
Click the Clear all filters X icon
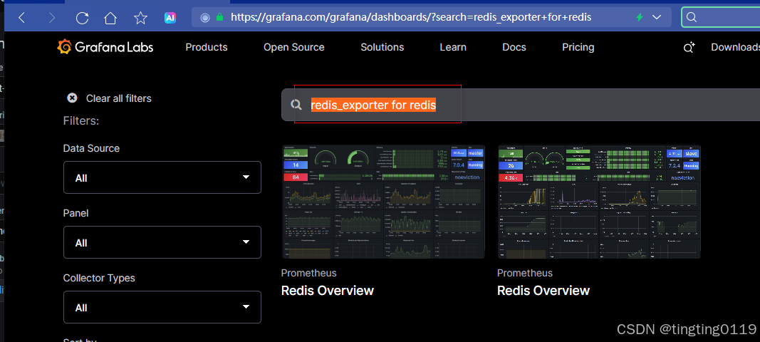click(x=72, y=98)
